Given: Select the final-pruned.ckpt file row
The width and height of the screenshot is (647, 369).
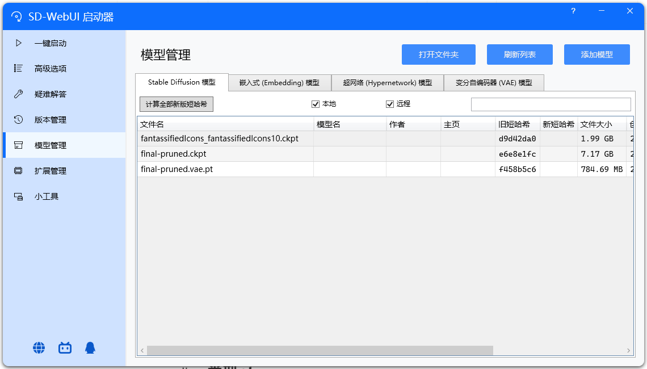Looking at the screenshot, I should coord(385,154).
